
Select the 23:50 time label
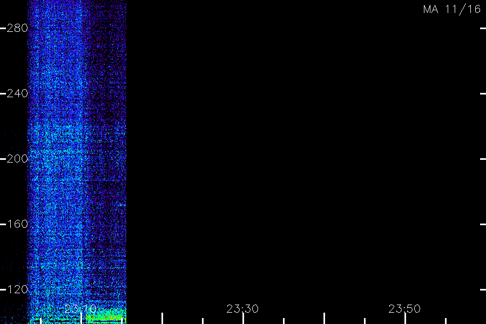(x=404, y=309)
